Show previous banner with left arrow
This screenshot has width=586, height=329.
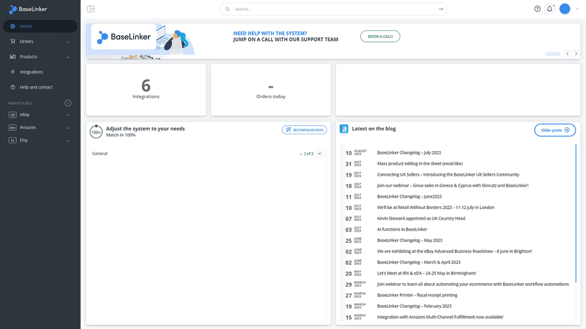click(568, 54)
